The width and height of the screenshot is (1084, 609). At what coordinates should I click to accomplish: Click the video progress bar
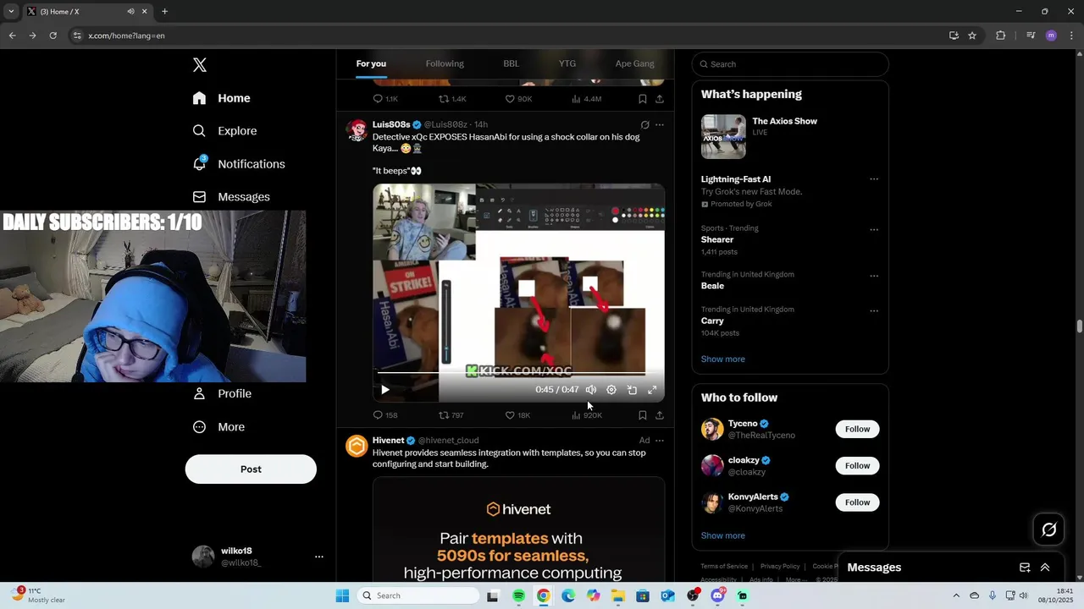(x=512, y=373)
